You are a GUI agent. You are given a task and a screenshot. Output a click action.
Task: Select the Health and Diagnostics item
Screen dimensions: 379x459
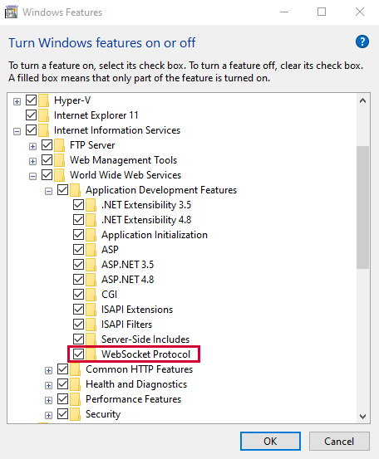pos(136,384)
